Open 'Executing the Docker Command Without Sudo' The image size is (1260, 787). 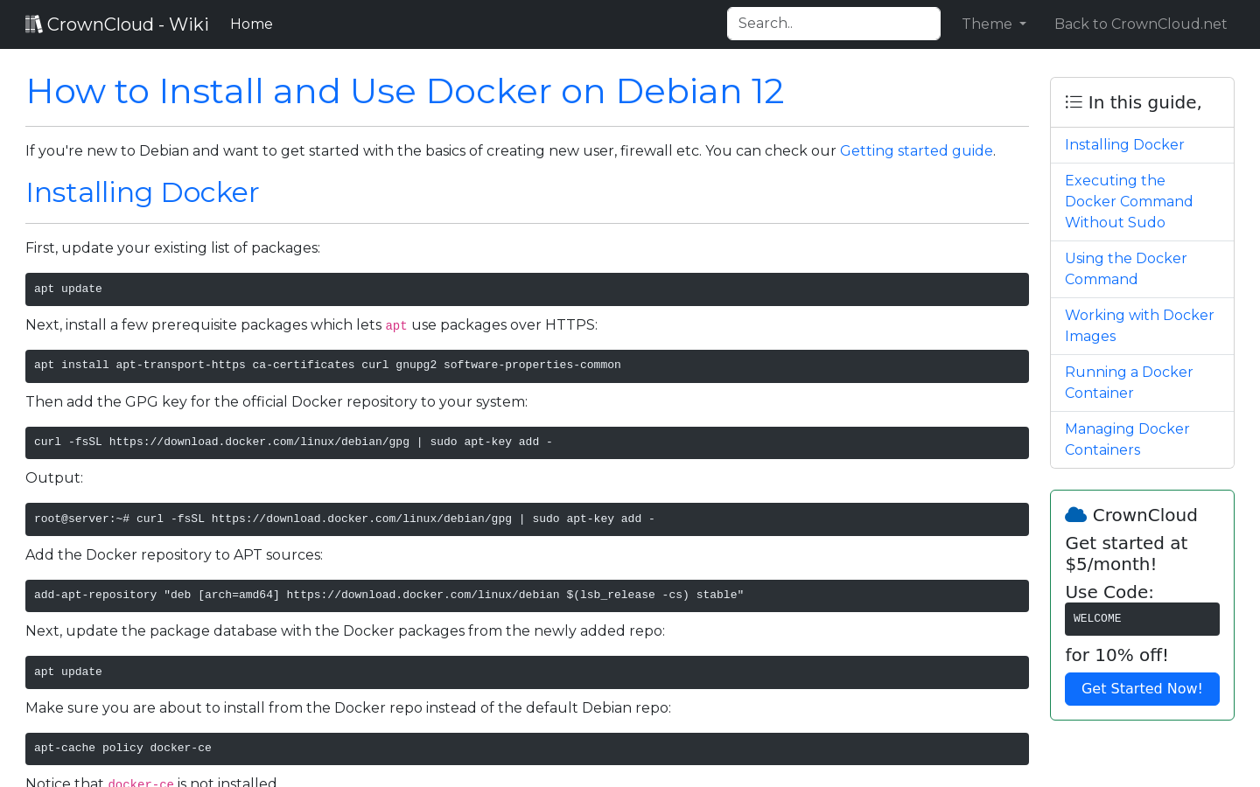click(x=1129, y=201)
